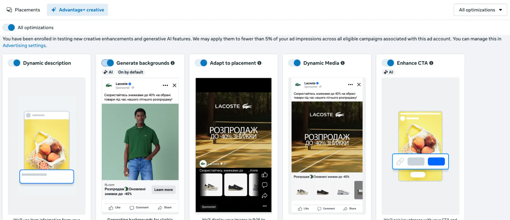Click thumbs-up icon in Adapt to placement preview

tap(265, 175)
